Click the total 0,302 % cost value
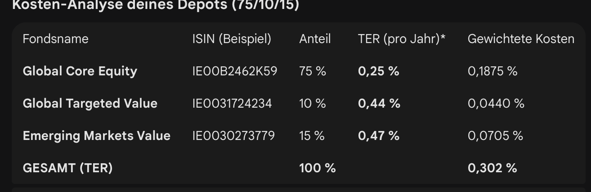 click(492, 168)
